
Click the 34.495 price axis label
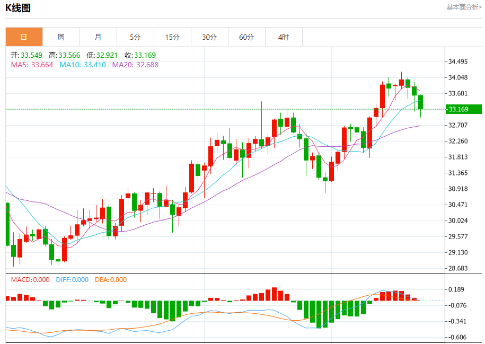(x=458, y=61)
